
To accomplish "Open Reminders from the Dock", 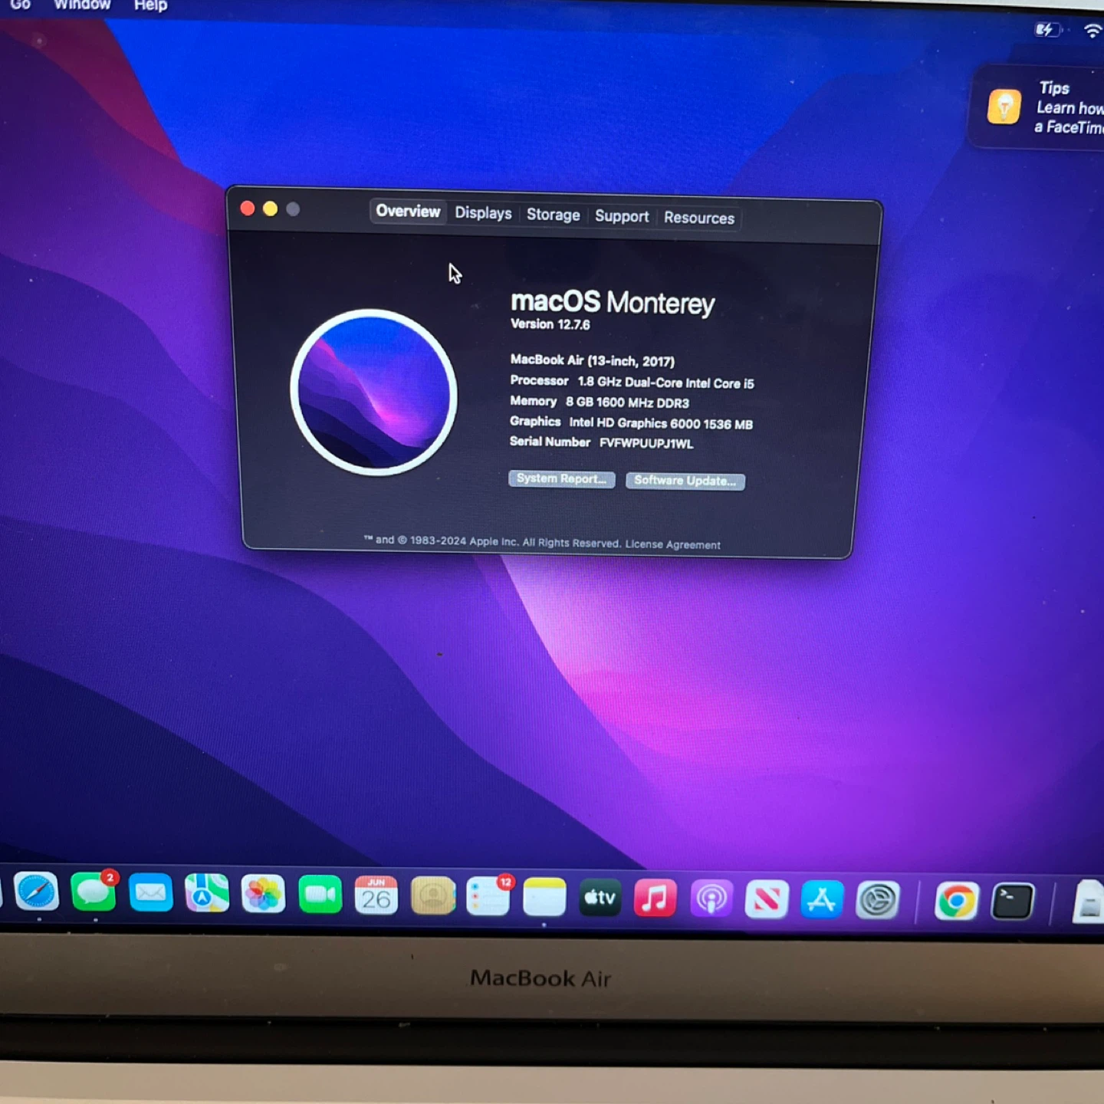I will (x=488, y=896).
